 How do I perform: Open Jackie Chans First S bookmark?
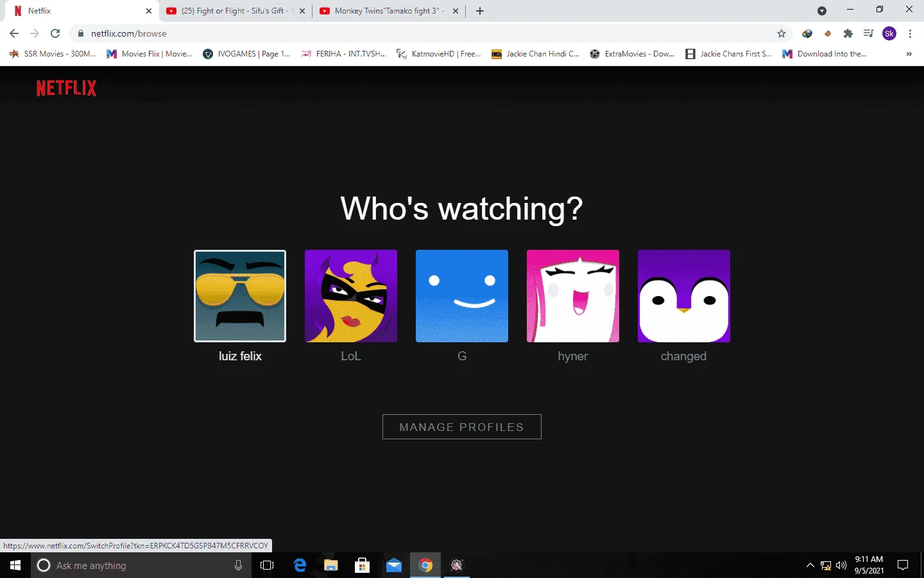[x=729, y=54]
